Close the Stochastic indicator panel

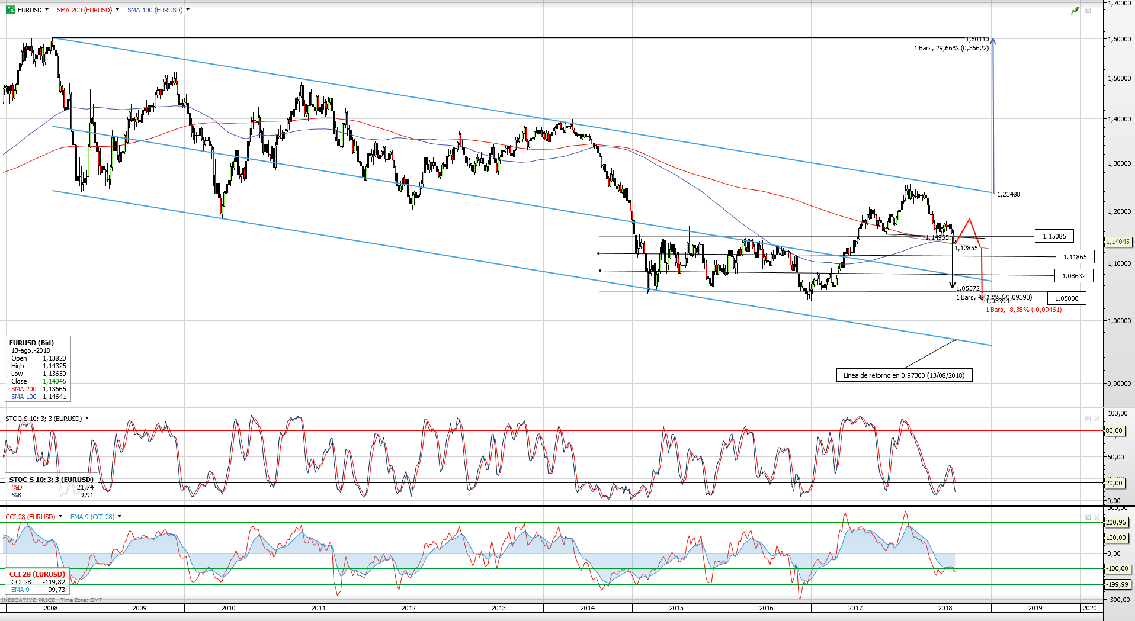(x=1097, y=419)
